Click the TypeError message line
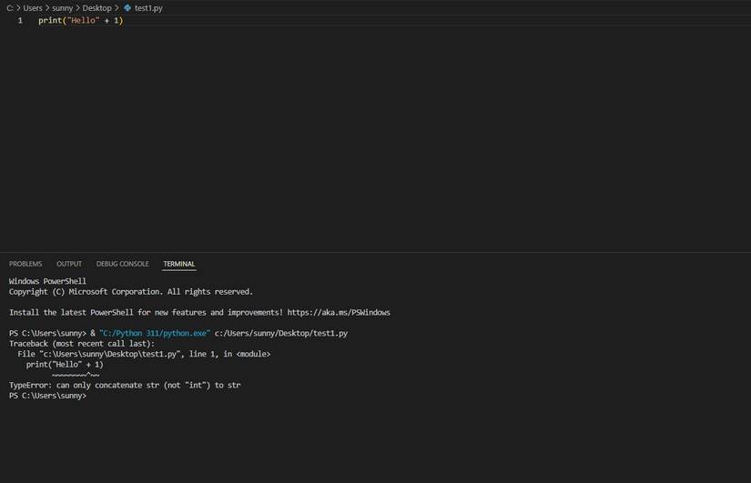751x483 pixels. 125,386
